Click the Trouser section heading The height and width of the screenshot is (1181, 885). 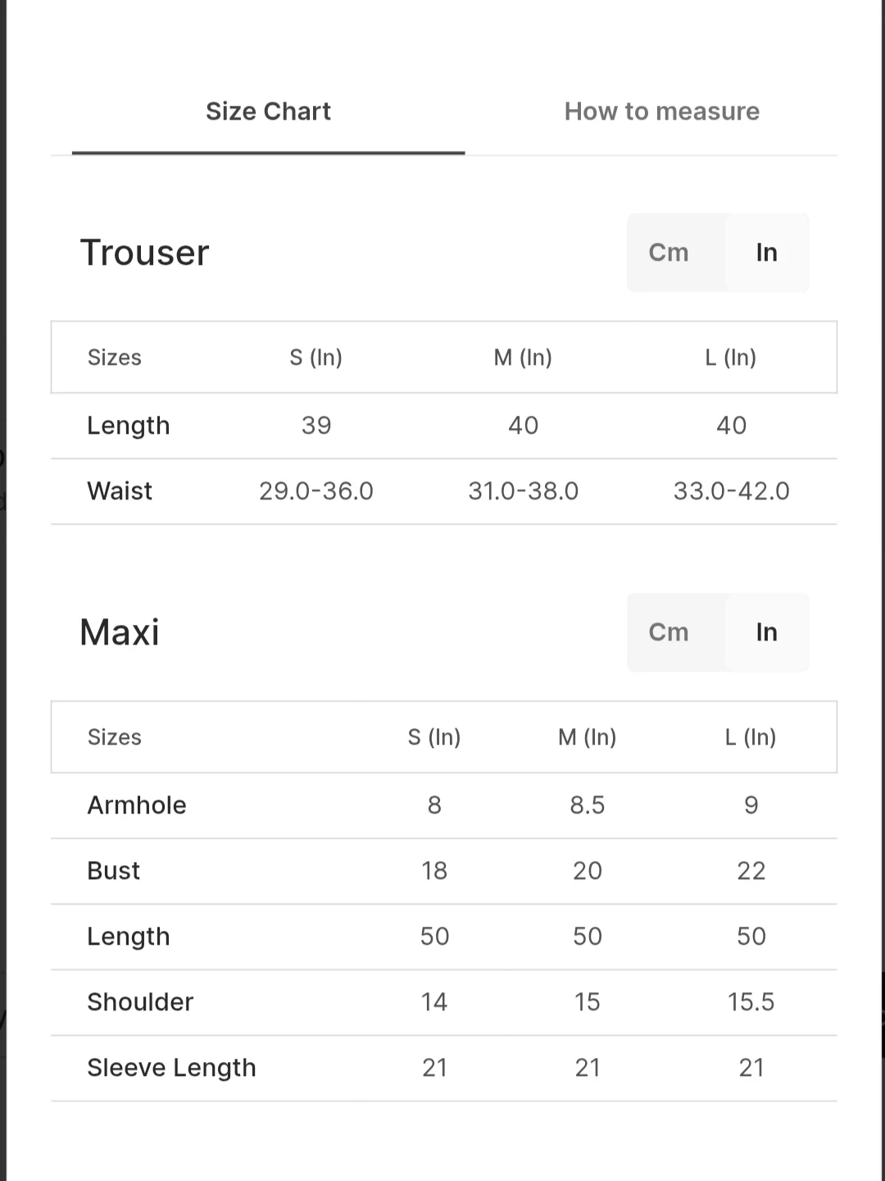(145, 253)
